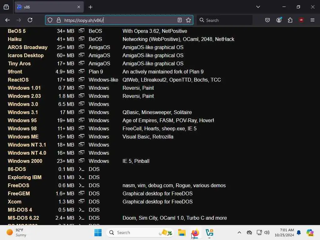Click the Firefox taskbar icon
Image resolution: width=320 pixels, height=240 pixels.
(195, 232)
